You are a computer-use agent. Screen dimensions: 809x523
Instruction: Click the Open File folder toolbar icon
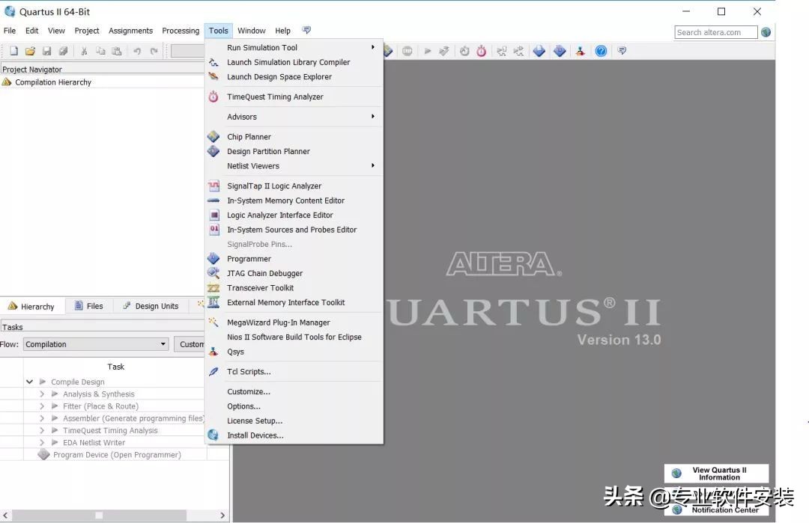click(31, 51)
